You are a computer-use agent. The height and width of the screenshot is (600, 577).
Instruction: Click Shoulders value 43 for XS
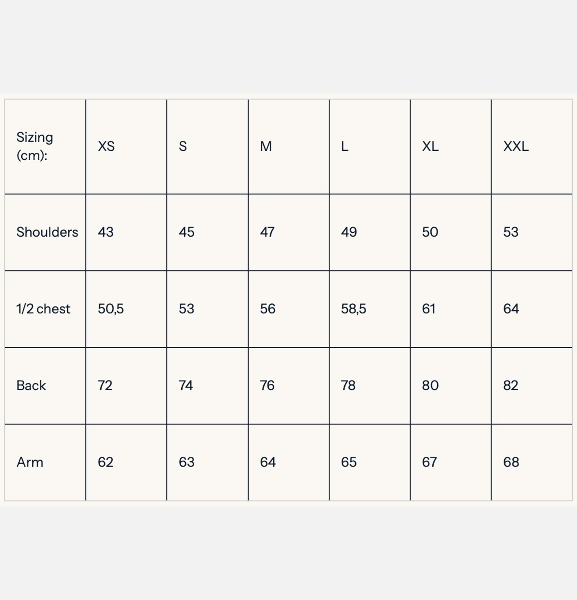pos(106,232)
